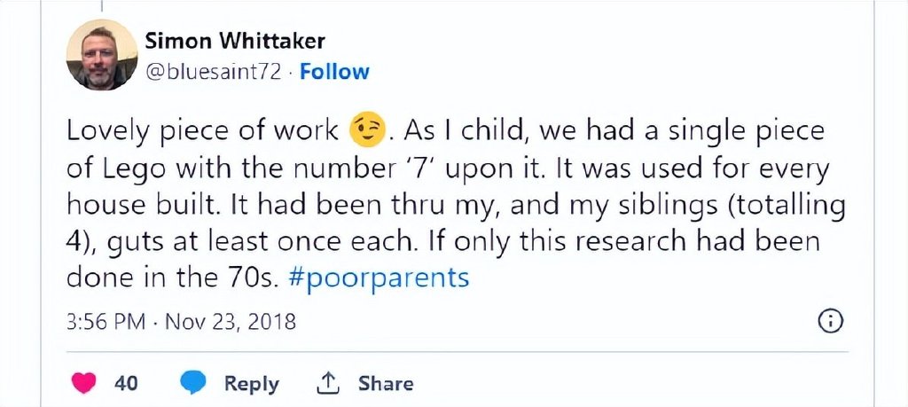Click the words "Lovely piece of work"
Screen dimensions: 908x407
202,131
